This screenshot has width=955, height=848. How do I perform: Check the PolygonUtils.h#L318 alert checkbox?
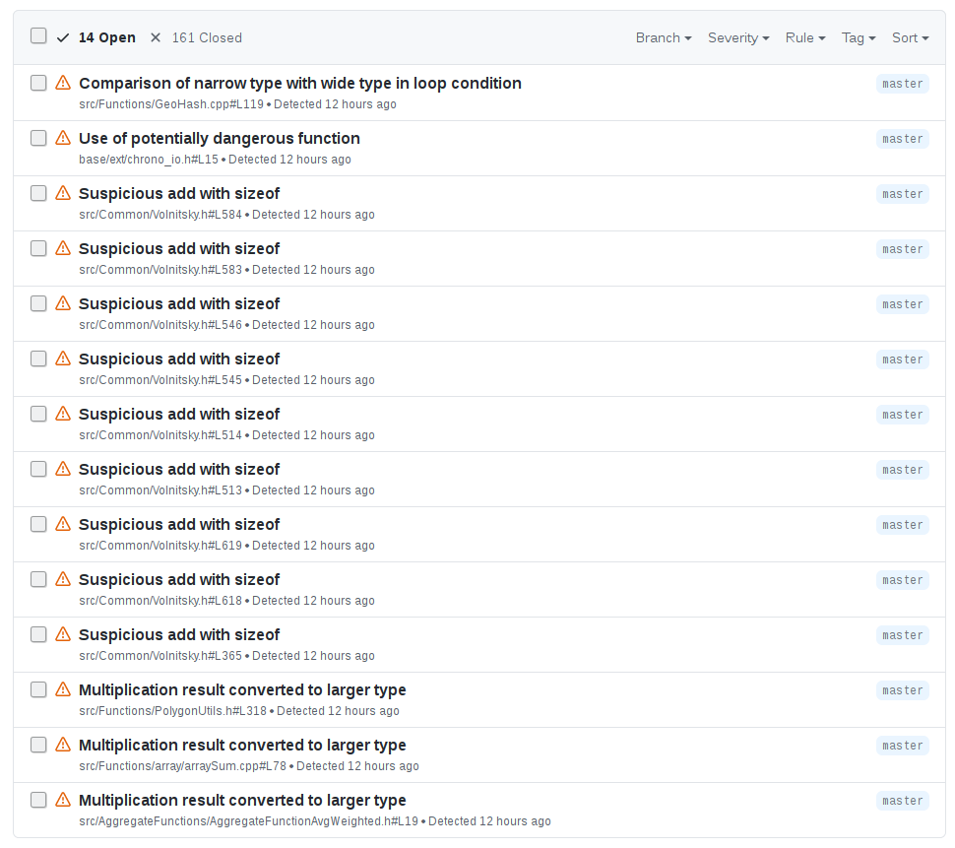[38, 689]
